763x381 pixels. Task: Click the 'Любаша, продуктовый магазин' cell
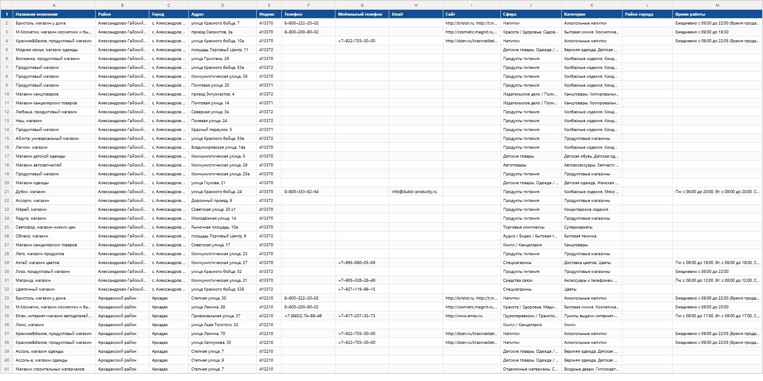point(54,112)
